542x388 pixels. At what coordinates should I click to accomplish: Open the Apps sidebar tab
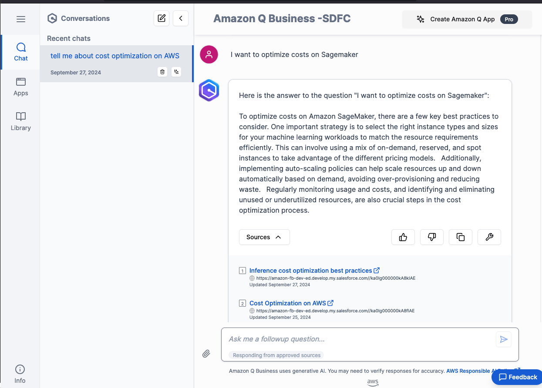pos(20,87)
